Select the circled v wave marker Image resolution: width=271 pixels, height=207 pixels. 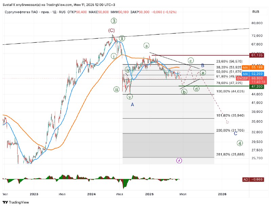pyautogui.click(x=130, y=97)
